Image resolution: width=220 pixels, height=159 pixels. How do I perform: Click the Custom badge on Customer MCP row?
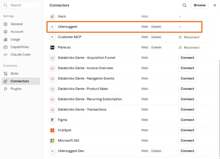pyautogui.click(x=156, y=37)
